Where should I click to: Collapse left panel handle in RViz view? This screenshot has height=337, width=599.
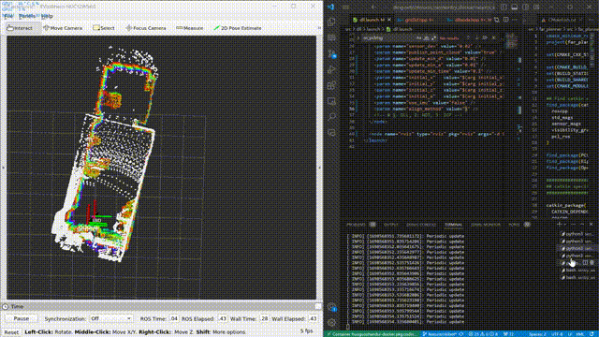point(3,168)
